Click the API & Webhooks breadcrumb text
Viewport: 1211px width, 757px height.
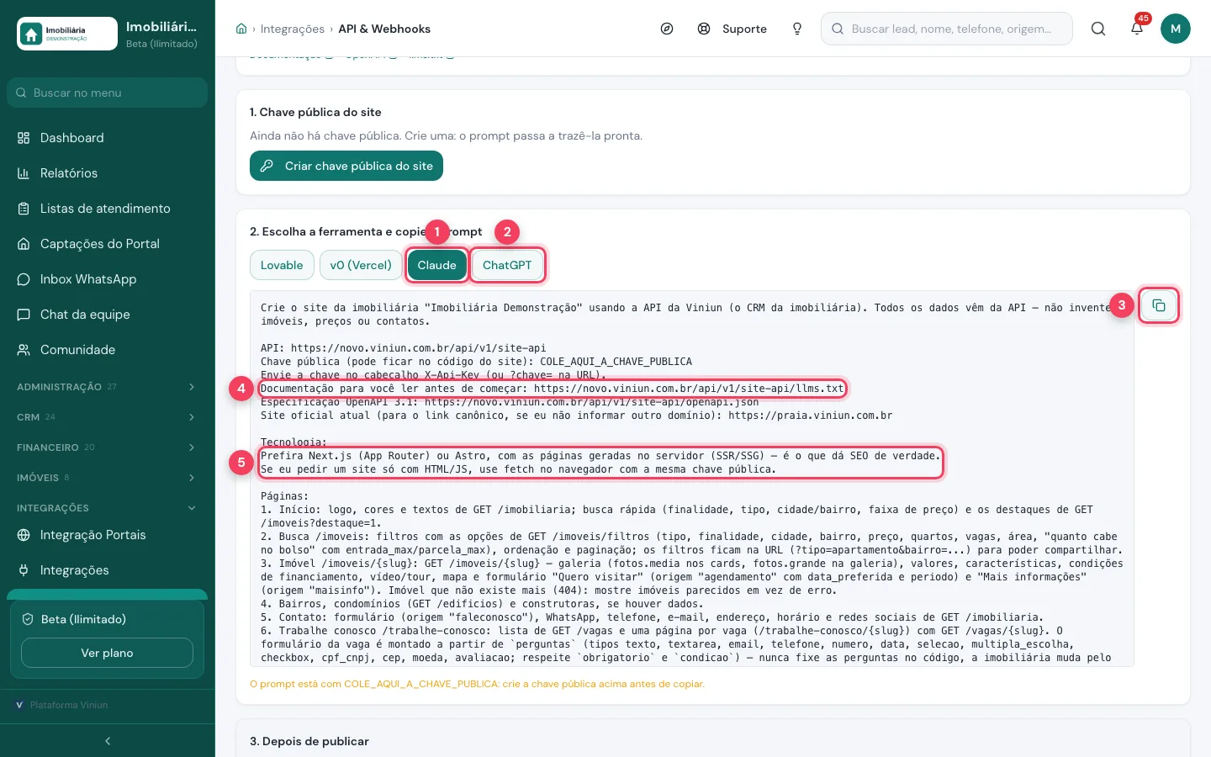[384, 29]
